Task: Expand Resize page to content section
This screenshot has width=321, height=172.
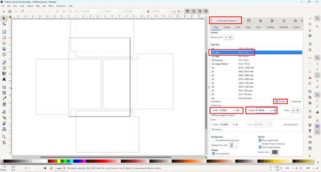Action: (x=225, y=115)
